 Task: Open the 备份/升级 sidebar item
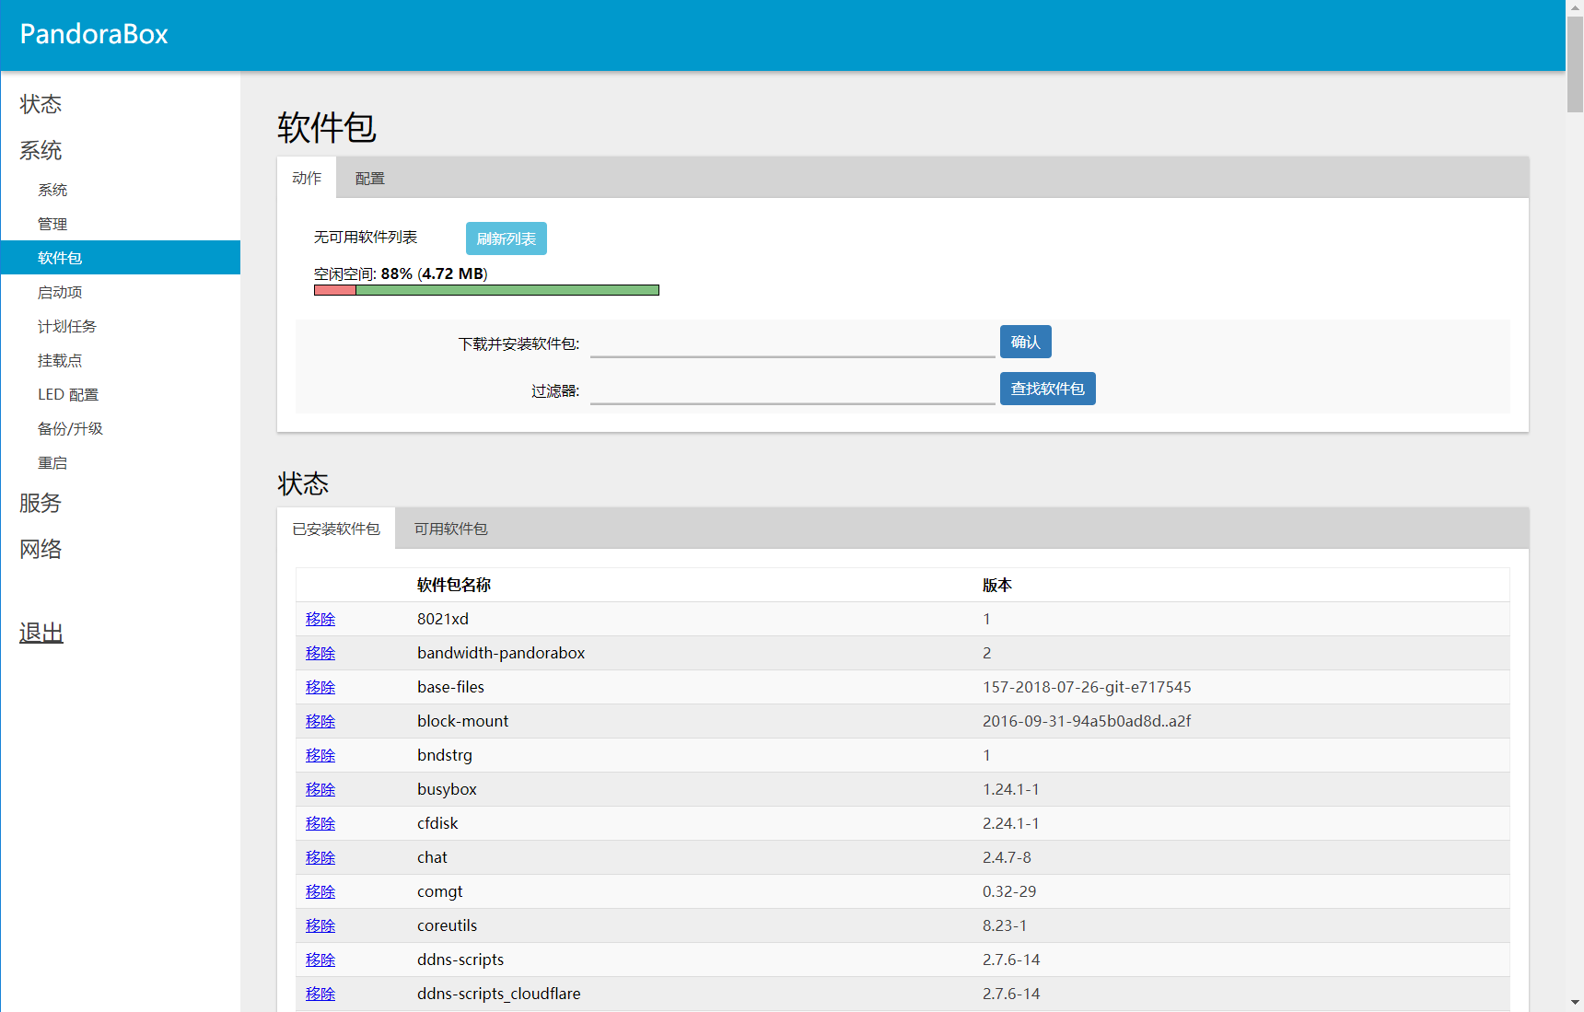tap(70, 428)
